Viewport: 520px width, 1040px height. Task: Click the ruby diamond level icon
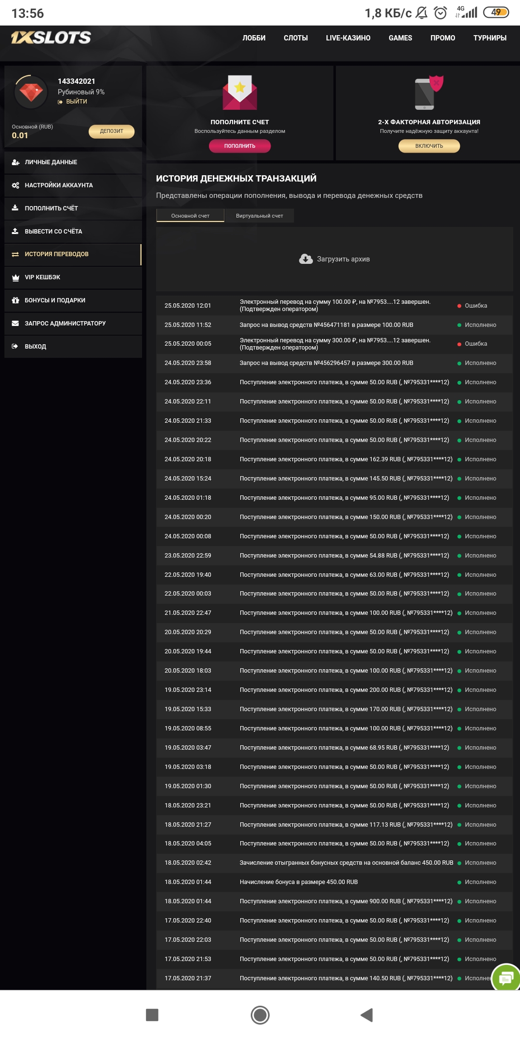(31, 92)
